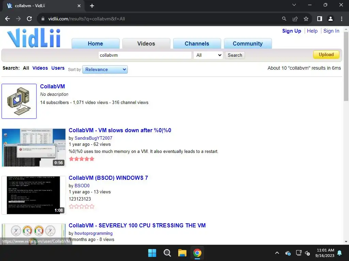Open Windows taskbar search
This screenshot has height=261, width=349.
pyautogui.click(x=167, y=253)
